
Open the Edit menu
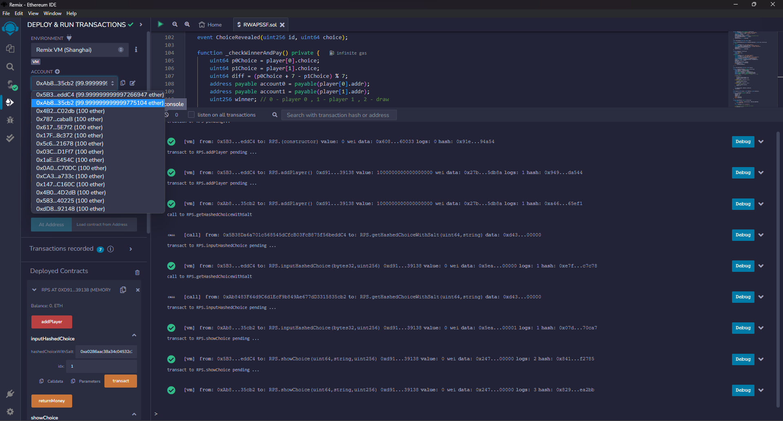(x=19, y=13)
